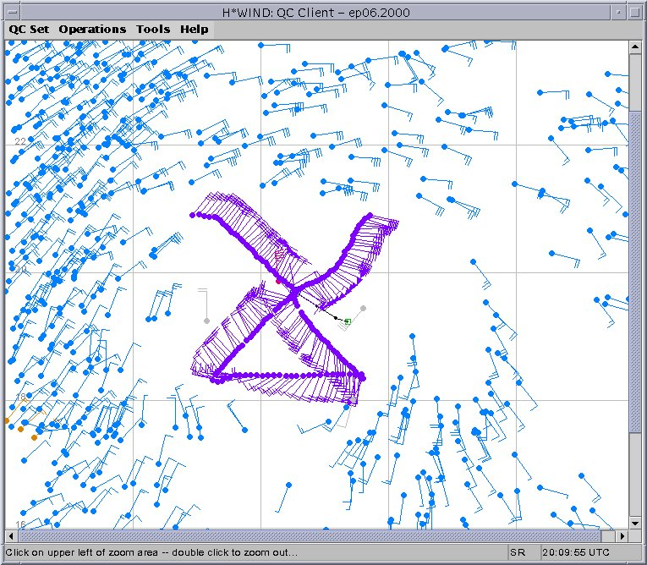
Task: Select the gray observation dot right of storm center
Action: click(x=363, y=308)
